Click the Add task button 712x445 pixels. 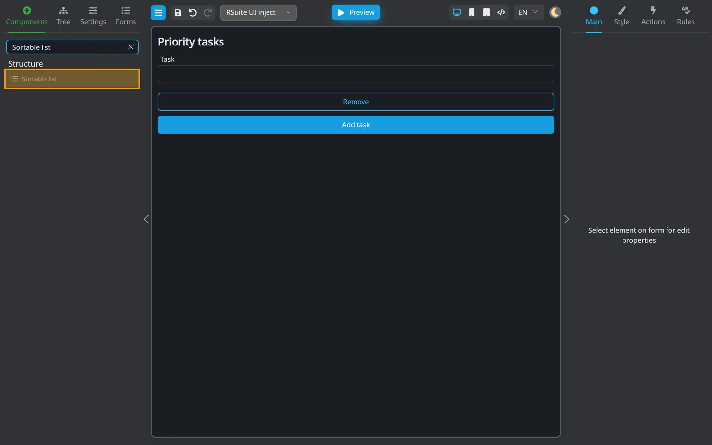pyautogui.click(x=356, y=125)
